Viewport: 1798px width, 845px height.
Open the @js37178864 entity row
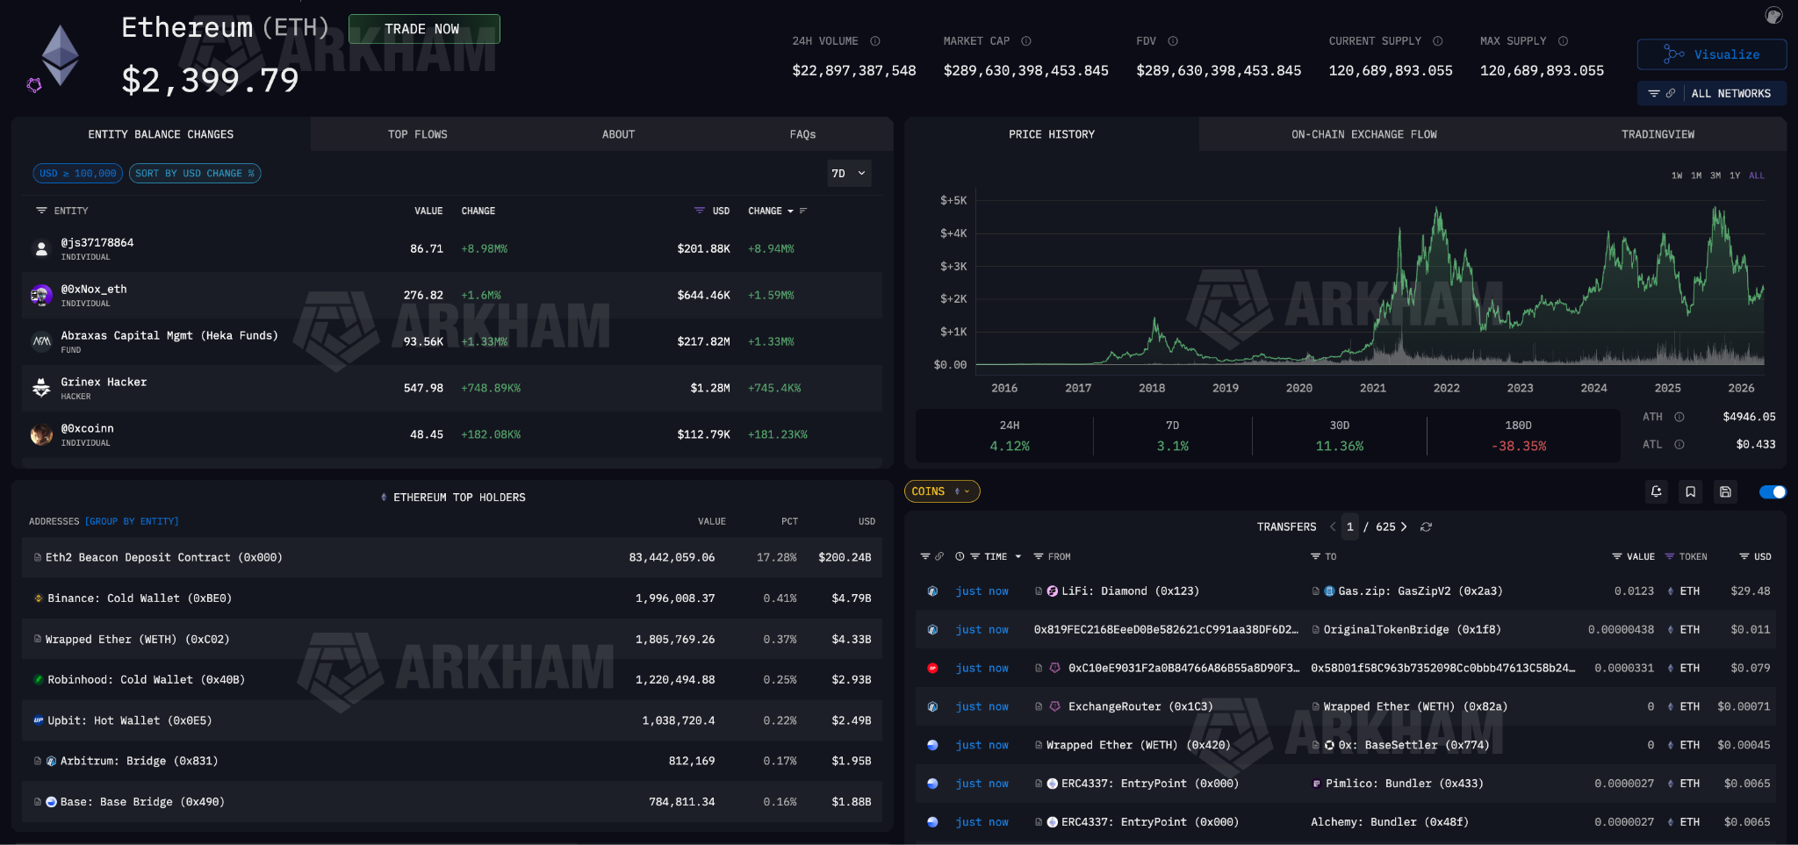click(x=452, y=248)
